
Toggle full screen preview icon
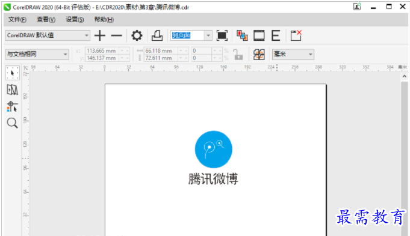[x=222, y=35]
